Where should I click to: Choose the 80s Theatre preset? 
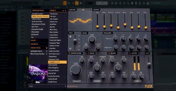54,19
